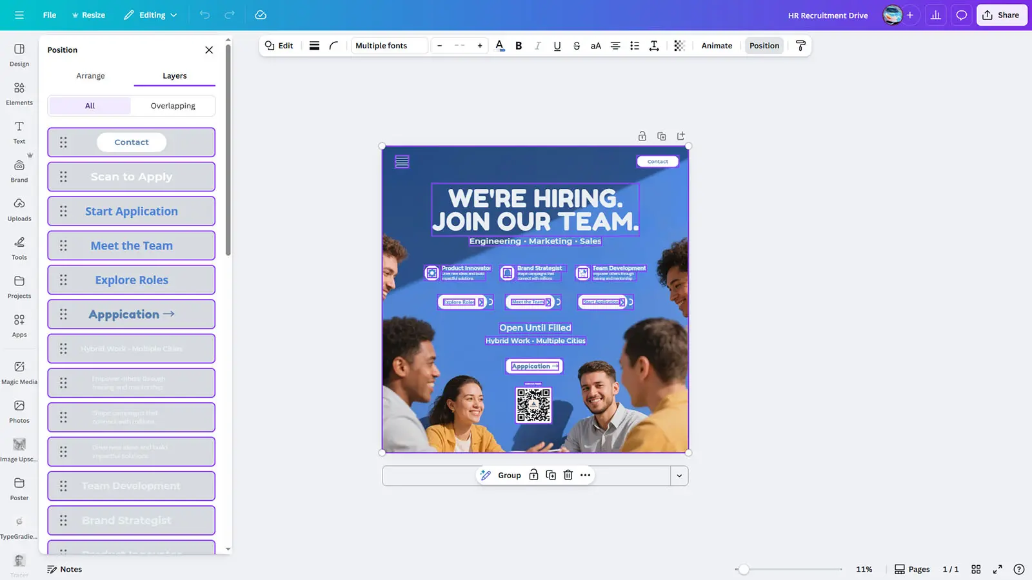
Task: Expand the Editing mode dropdown
Action: point(150,15)
